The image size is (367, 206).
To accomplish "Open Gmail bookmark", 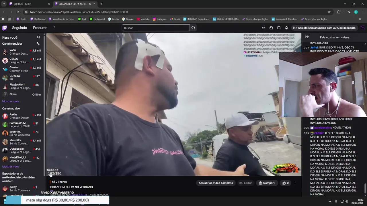I will [175, 19].
